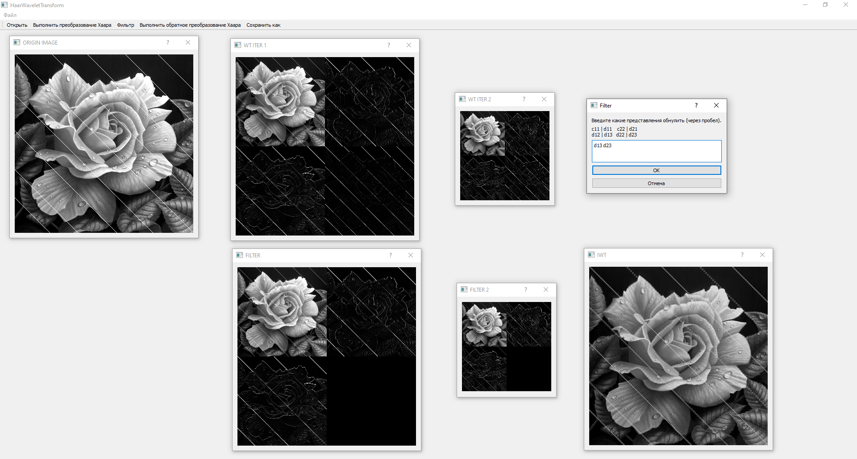Screen dimensions: 857x459
Task: Click the Filter dialog instruction text
Action: 656,120
